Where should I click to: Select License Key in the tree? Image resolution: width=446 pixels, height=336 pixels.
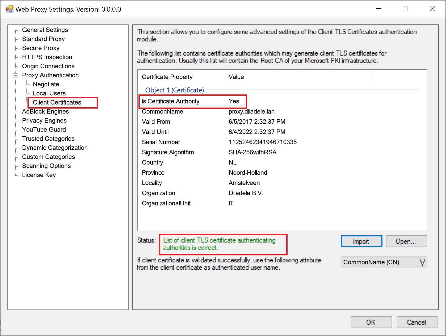(39, 175)
